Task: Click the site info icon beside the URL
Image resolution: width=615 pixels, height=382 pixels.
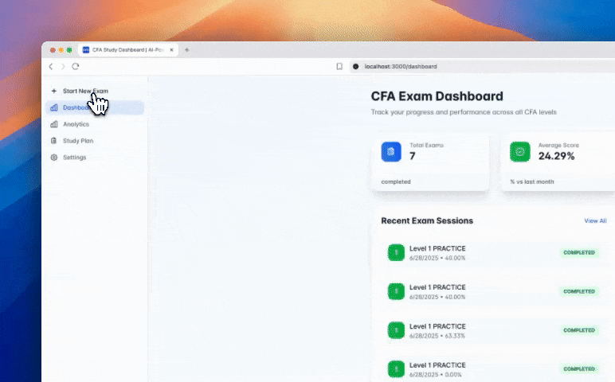Action: click(356, 67)
